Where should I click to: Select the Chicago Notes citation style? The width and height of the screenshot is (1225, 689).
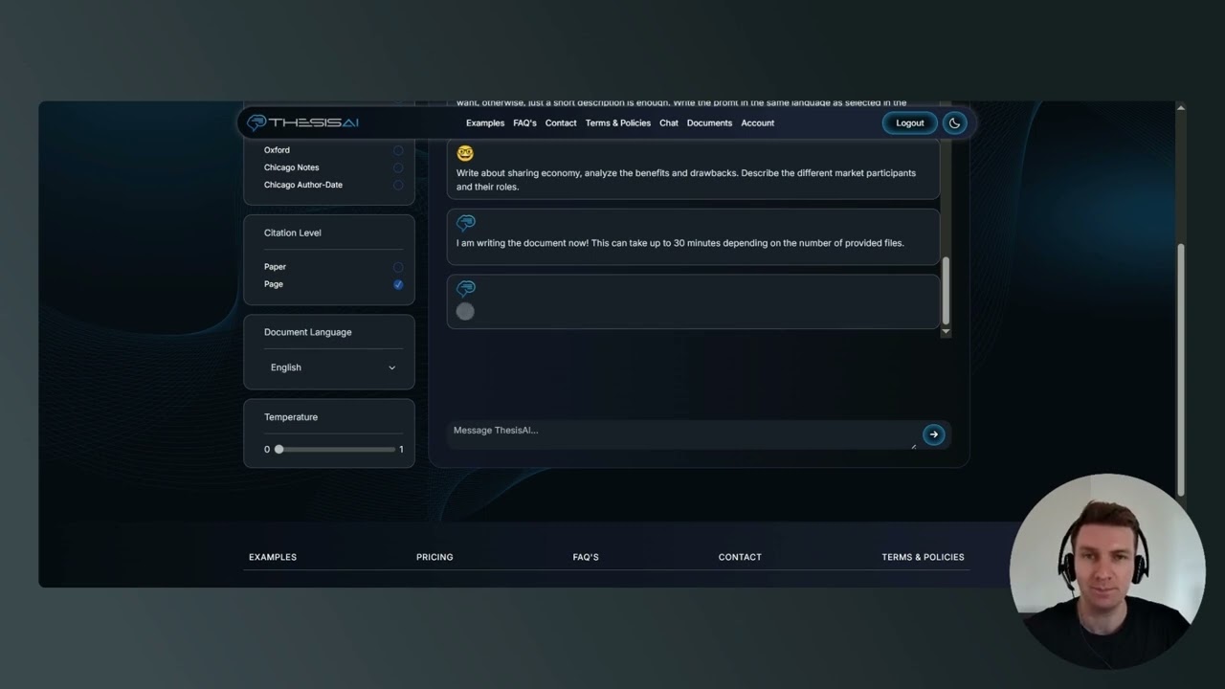click(x=398, y=167)
